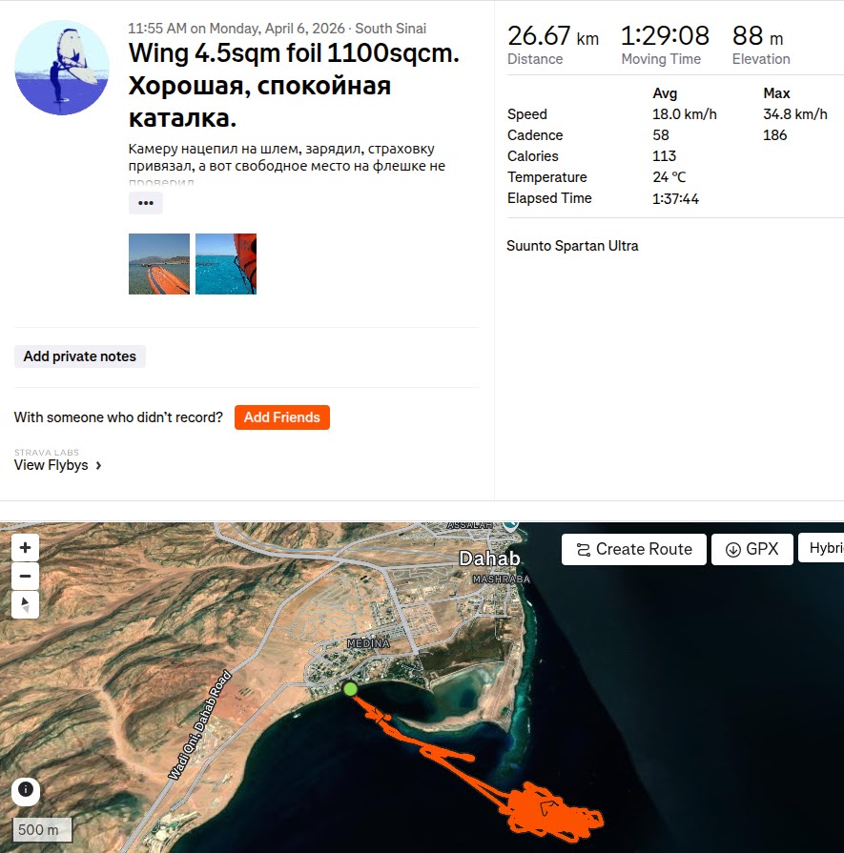844x853 pixels.
Task: Open the Hybrid map style dropdown
Action: 822,548
